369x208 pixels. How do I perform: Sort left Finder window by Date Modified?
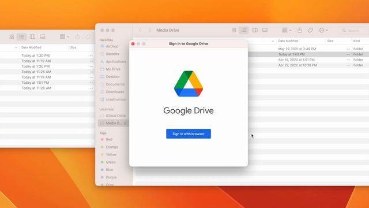pos(31,47)
